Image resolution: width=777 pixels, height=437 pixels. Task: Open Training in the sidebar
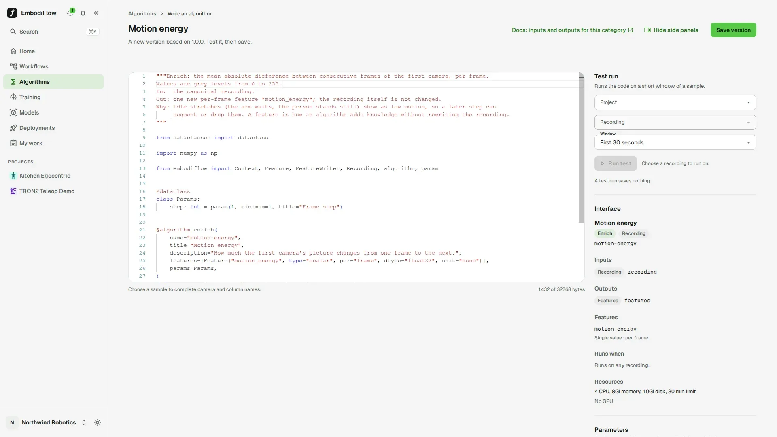[53, 97]
